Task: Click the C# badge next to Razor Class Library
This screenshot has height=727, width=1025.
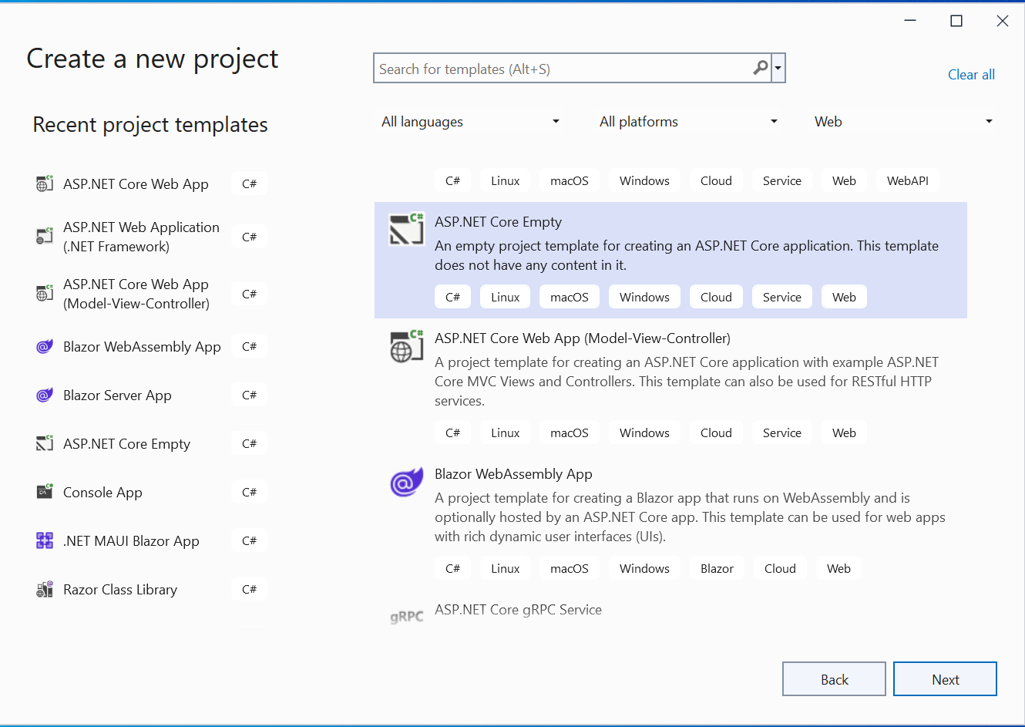Action: (x=249, y=589)
